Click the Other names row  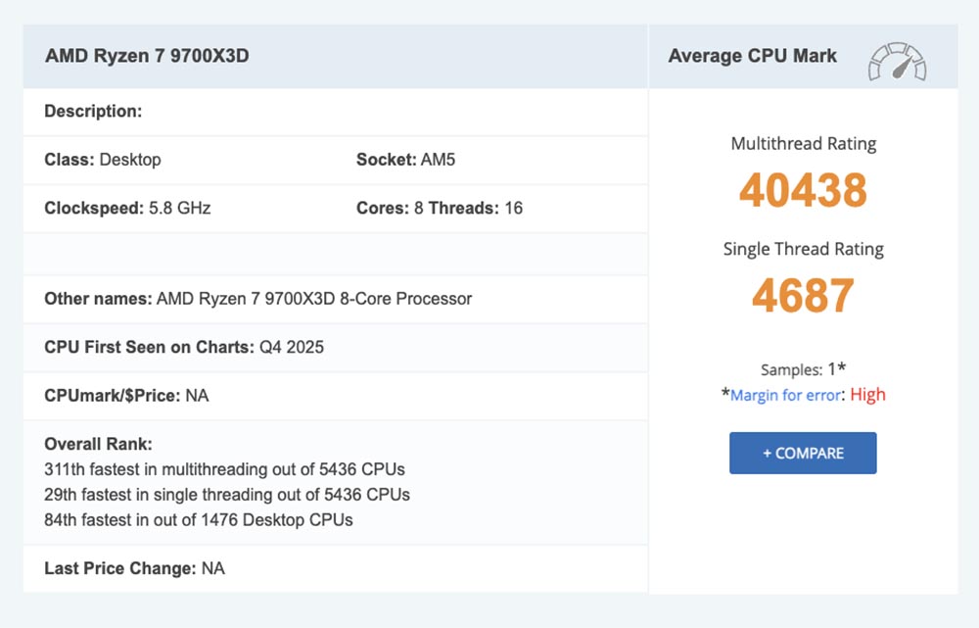point(258,299)
